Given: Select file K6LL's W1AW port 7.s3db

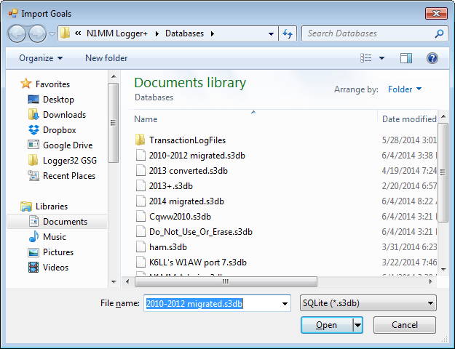Looking at the screenshot, I should tap(197, 262).
